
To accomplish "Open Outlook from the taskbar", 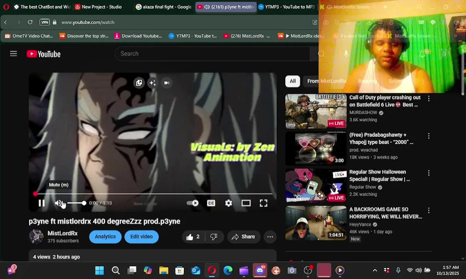I will click(x=196, y=270).
